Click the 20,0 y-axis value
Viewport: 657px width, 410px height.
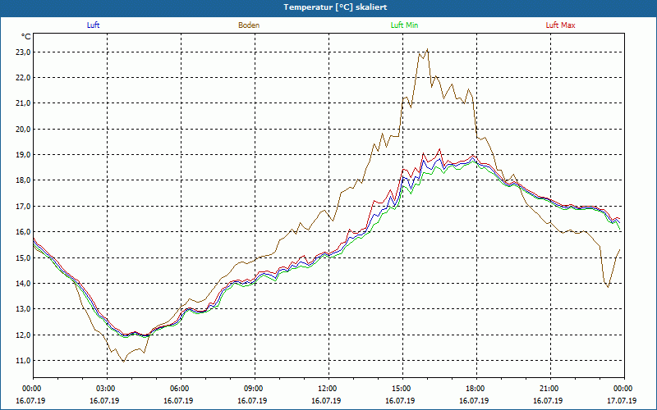click(x=23, y=130)
